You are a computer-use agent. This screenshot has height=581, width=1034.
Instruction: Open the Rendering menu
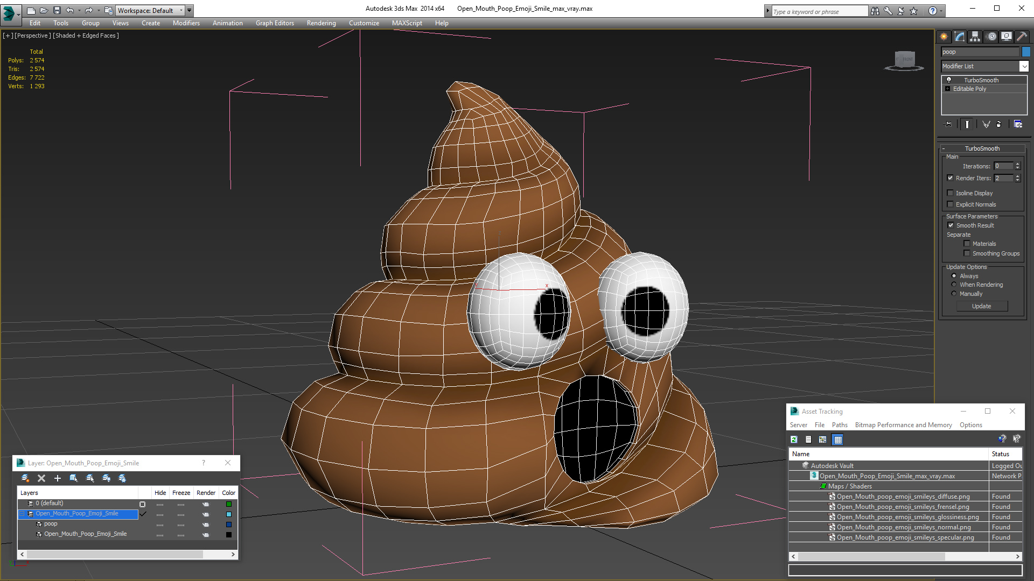coord(321,23)
